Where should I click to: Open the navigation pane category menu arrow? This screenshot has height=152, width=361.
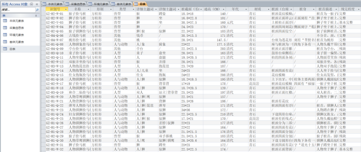31,3
